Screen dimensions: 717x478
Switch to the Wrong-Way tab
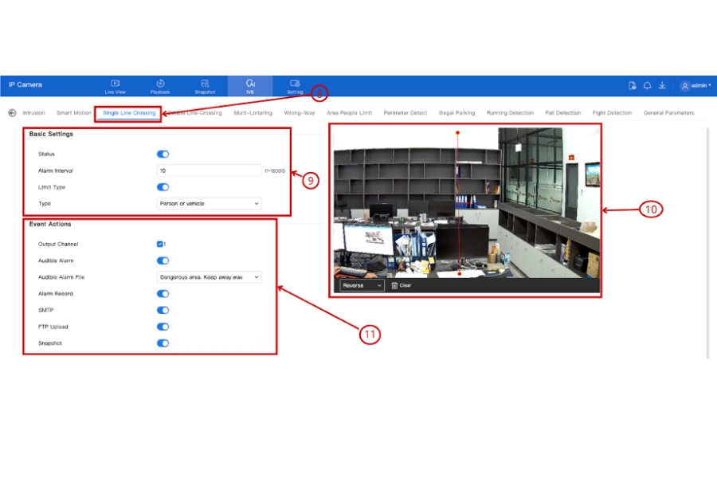300,113
